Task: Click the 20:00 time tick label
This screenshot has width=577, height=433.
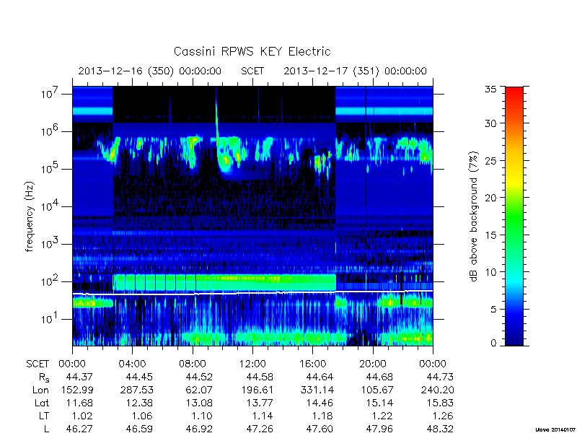Action: (373, 364)
